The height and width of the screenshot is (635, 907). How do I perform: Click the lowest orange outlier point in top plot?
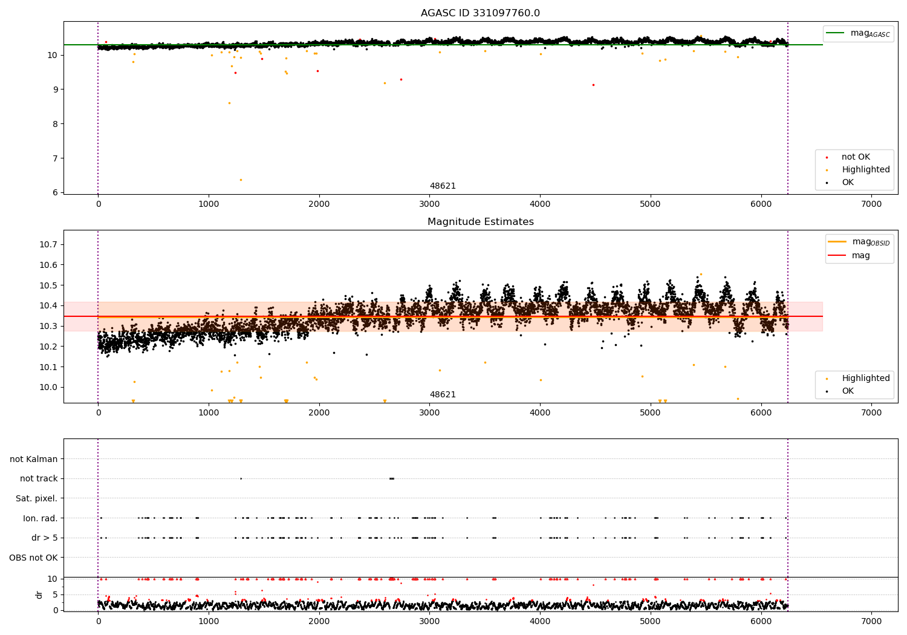point(241,180)
